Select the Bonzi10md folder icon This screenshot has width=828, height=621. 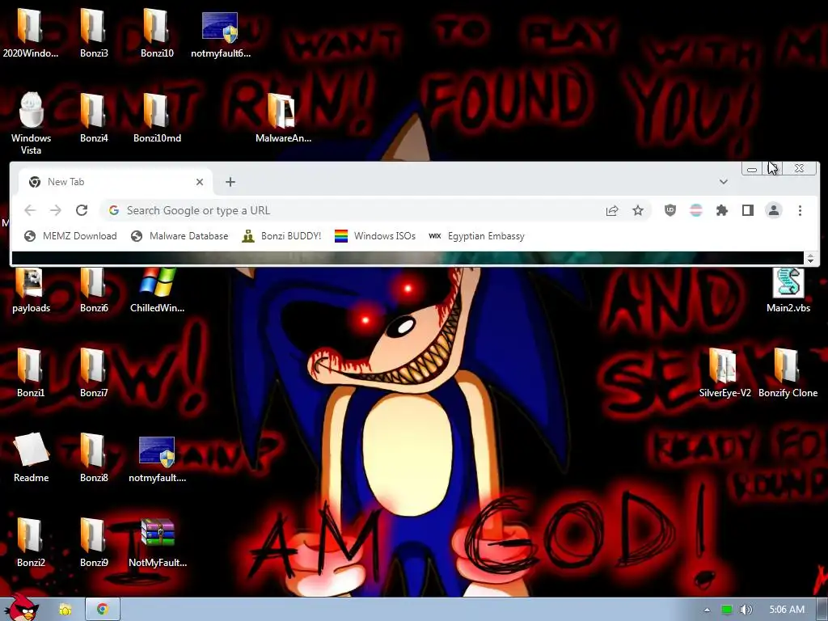[157, 117]
